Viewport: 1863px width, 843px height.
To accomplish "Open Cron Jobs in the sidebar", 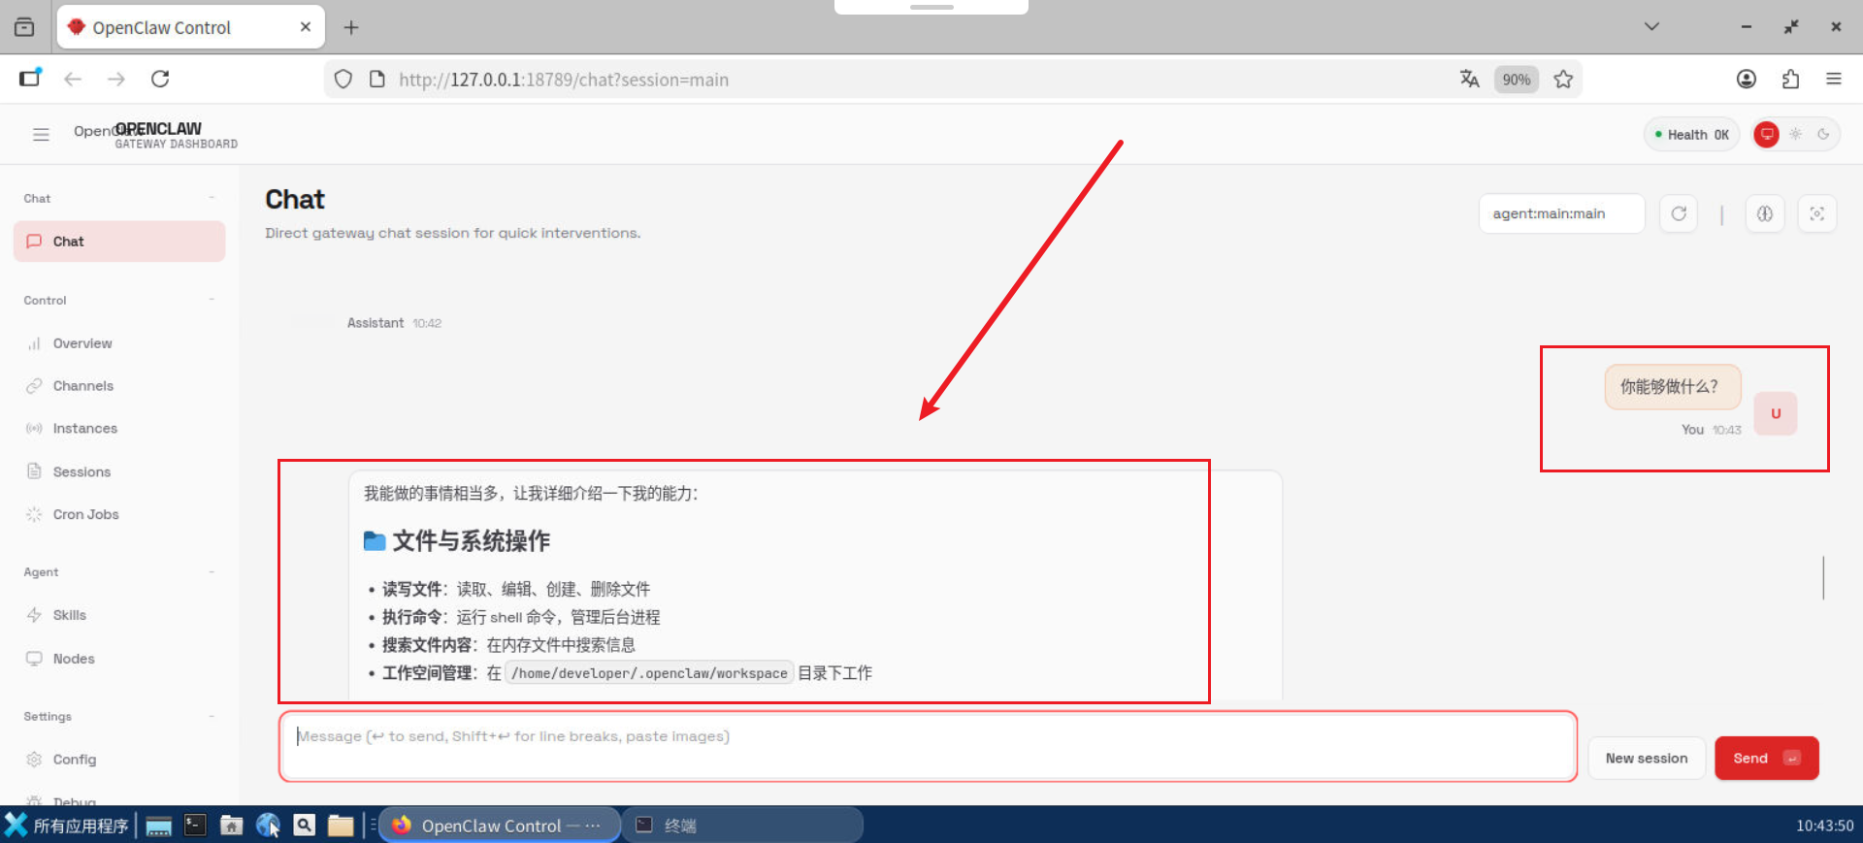I will 119,514.
